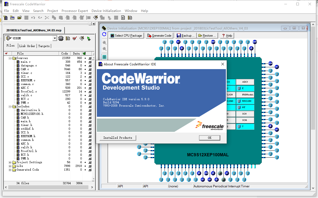Toggle the PIT peripheral block
This screenshot has width=318, height=198.
(245, 107)
